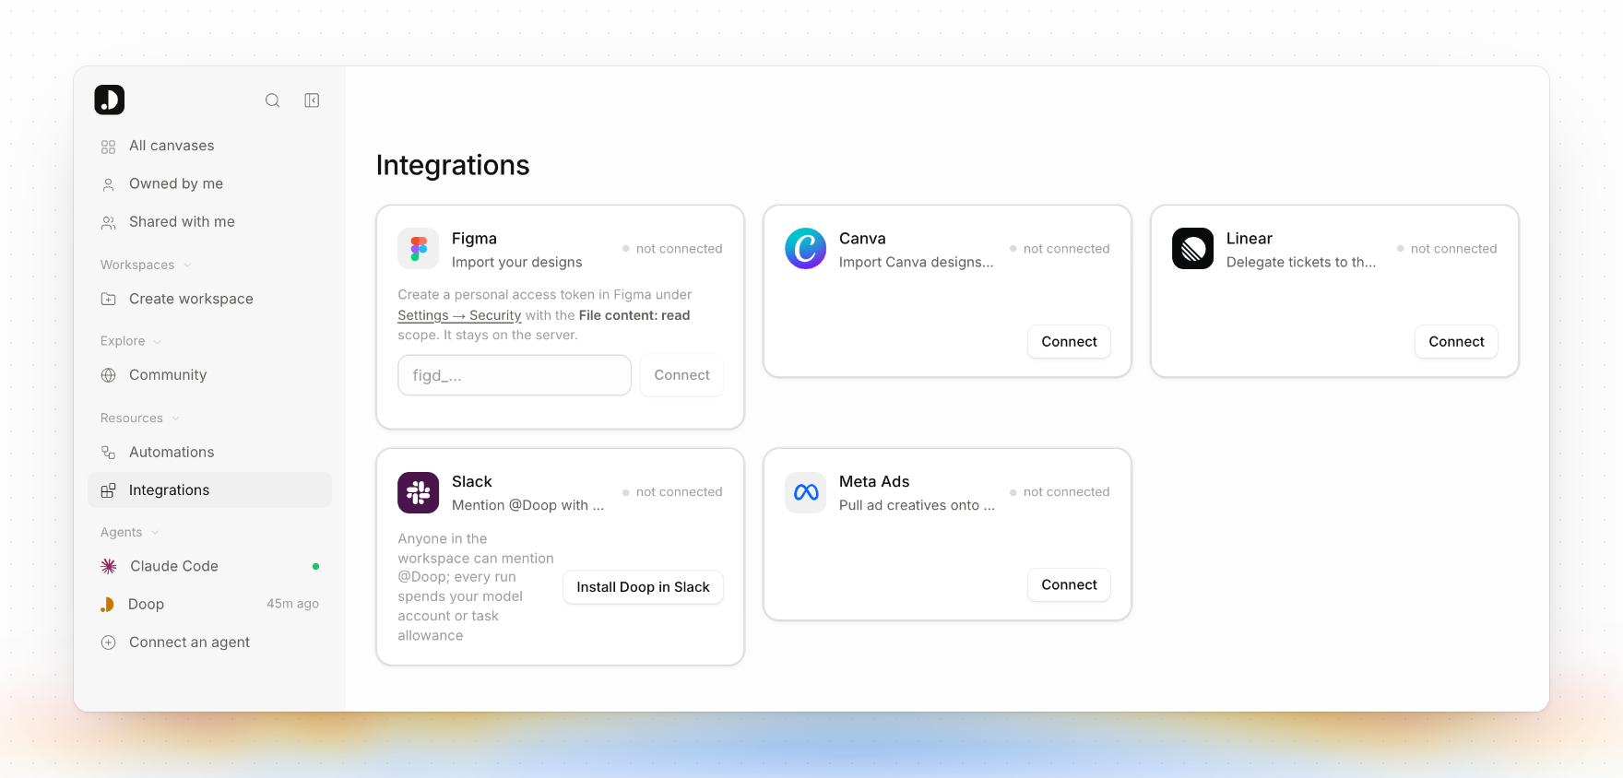The height and width of the screenshot is (778, 1623).
Task: Click the Owned by me person icon
Action: coord(109,184)
